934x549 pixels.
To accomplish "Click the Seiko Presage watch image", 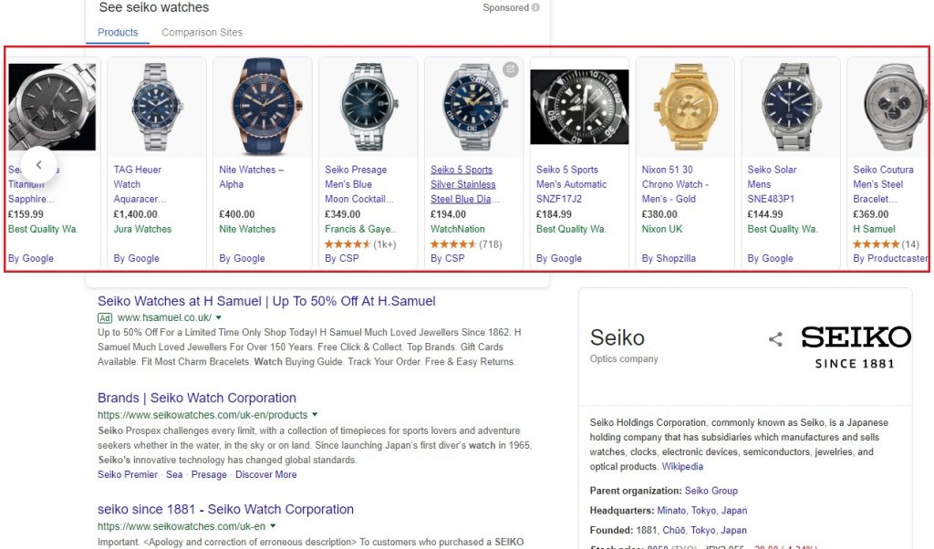I will [x=368, y=108].
